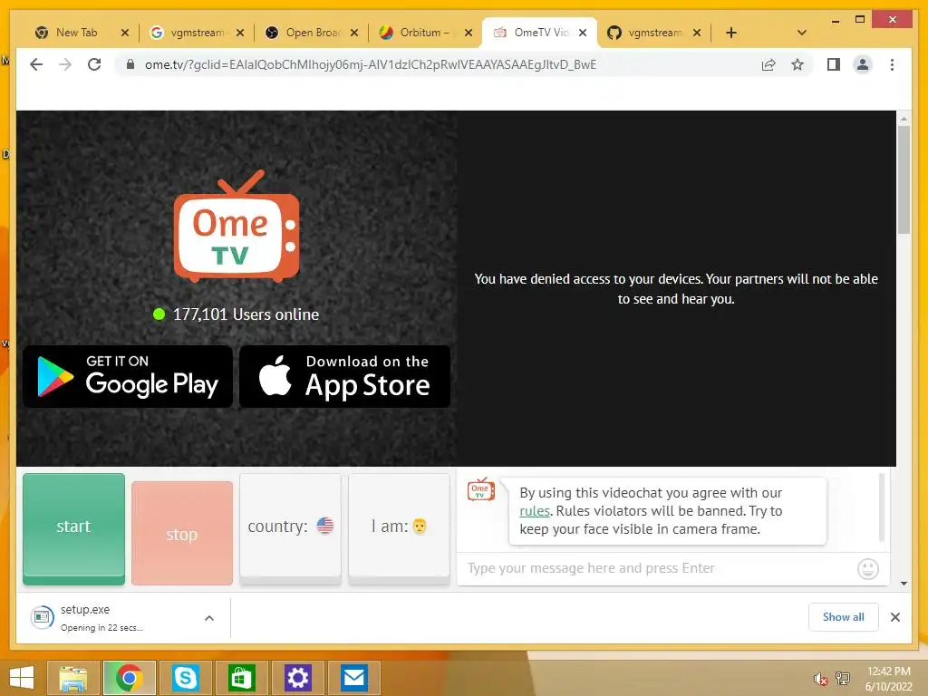Open the Windows Start menu
This screenshot has width=928, height=696.
click(x=22, y=678)
